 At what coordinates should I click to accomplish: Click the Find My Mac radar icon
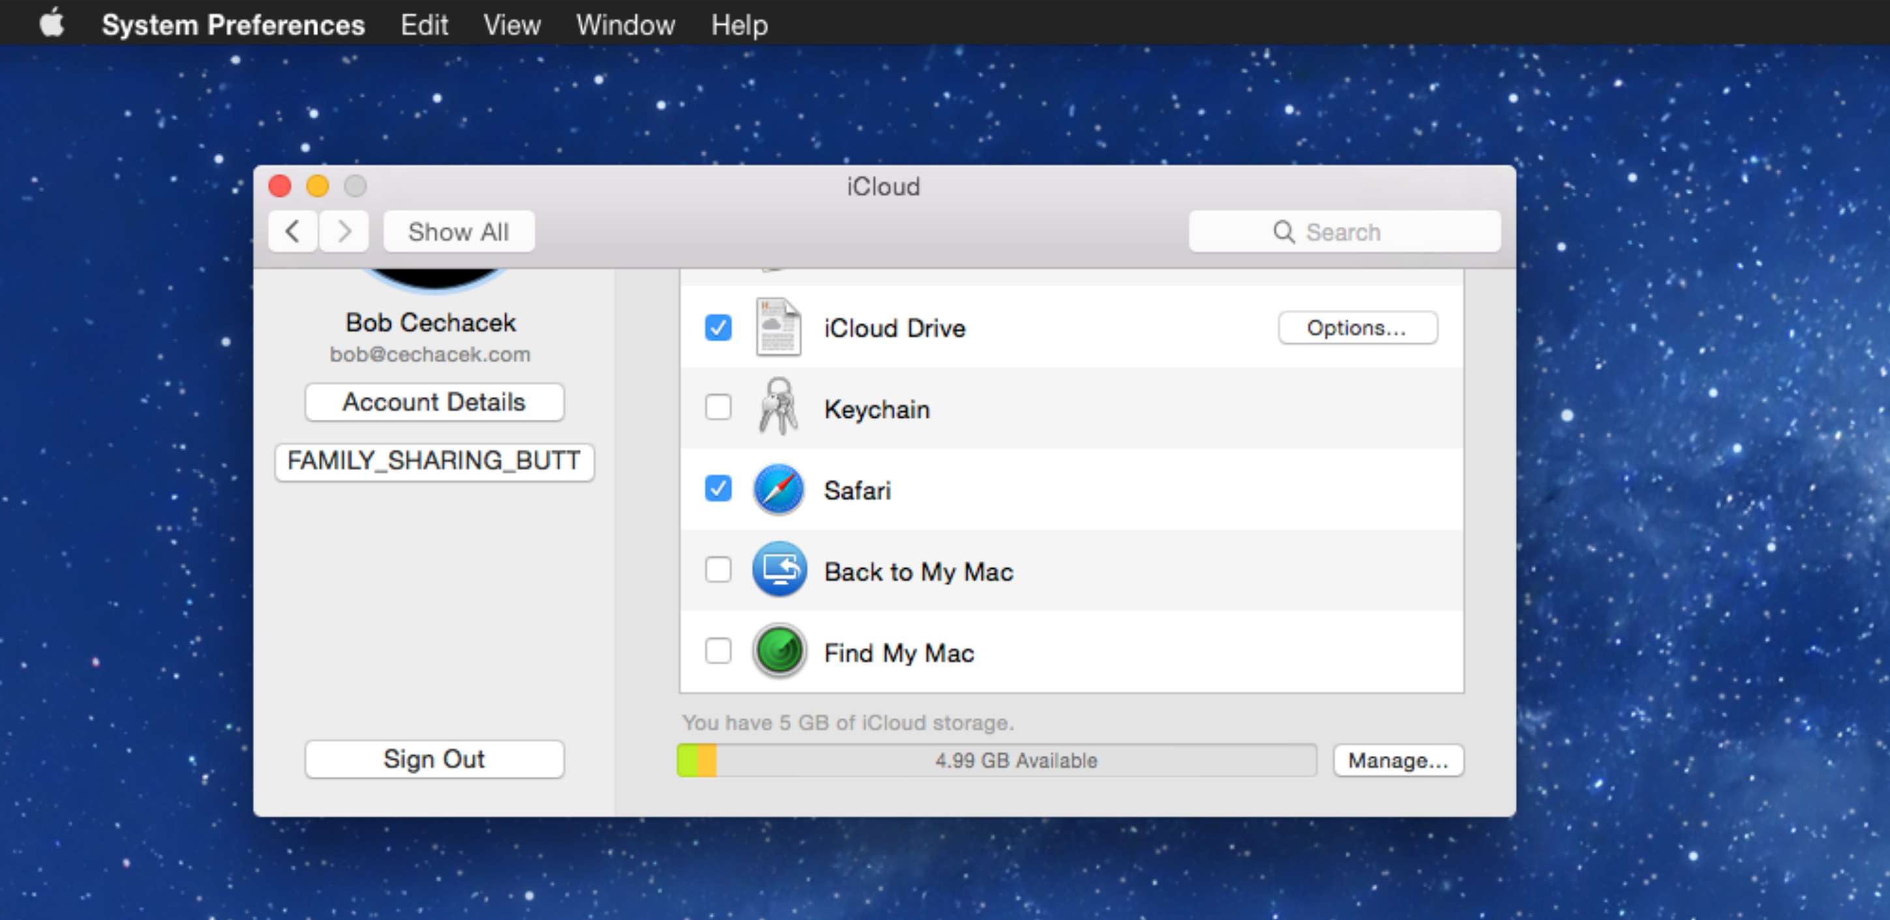779,651
